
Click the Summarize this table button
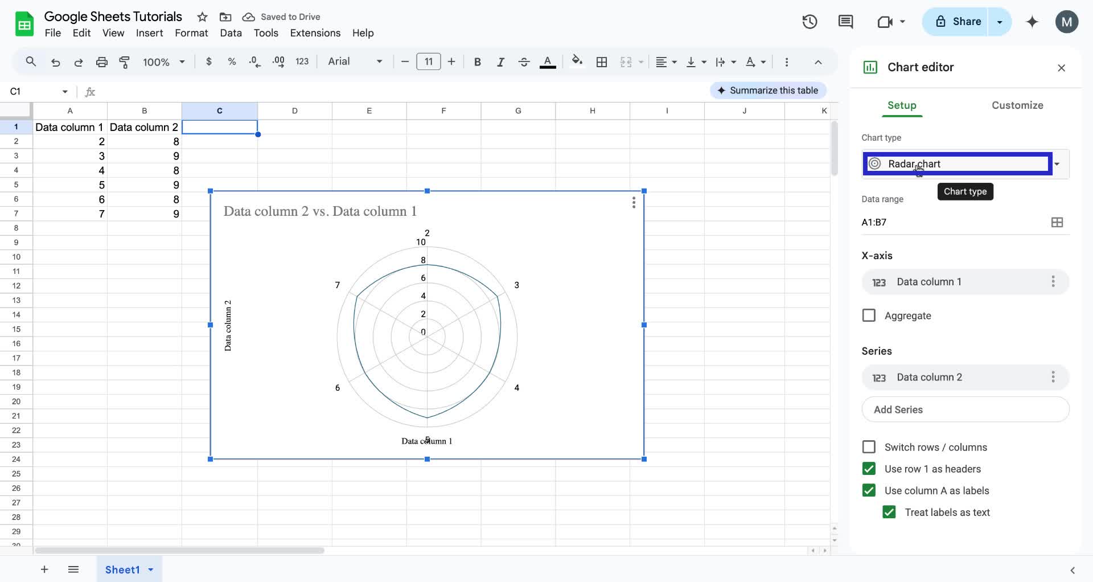[767, 90]
